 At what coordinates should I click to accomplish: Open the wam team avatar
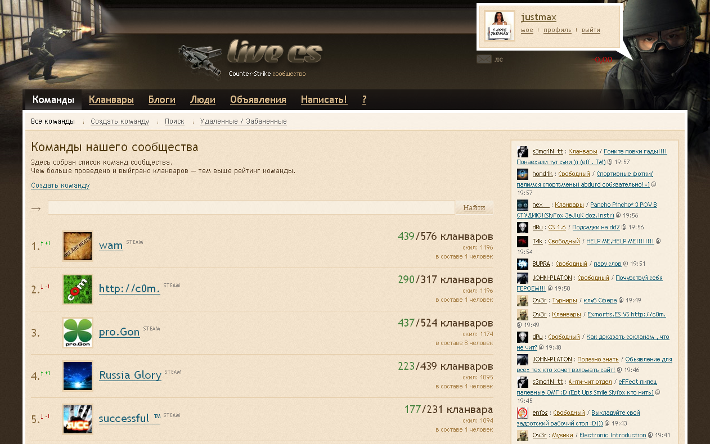tap(78, 246)
